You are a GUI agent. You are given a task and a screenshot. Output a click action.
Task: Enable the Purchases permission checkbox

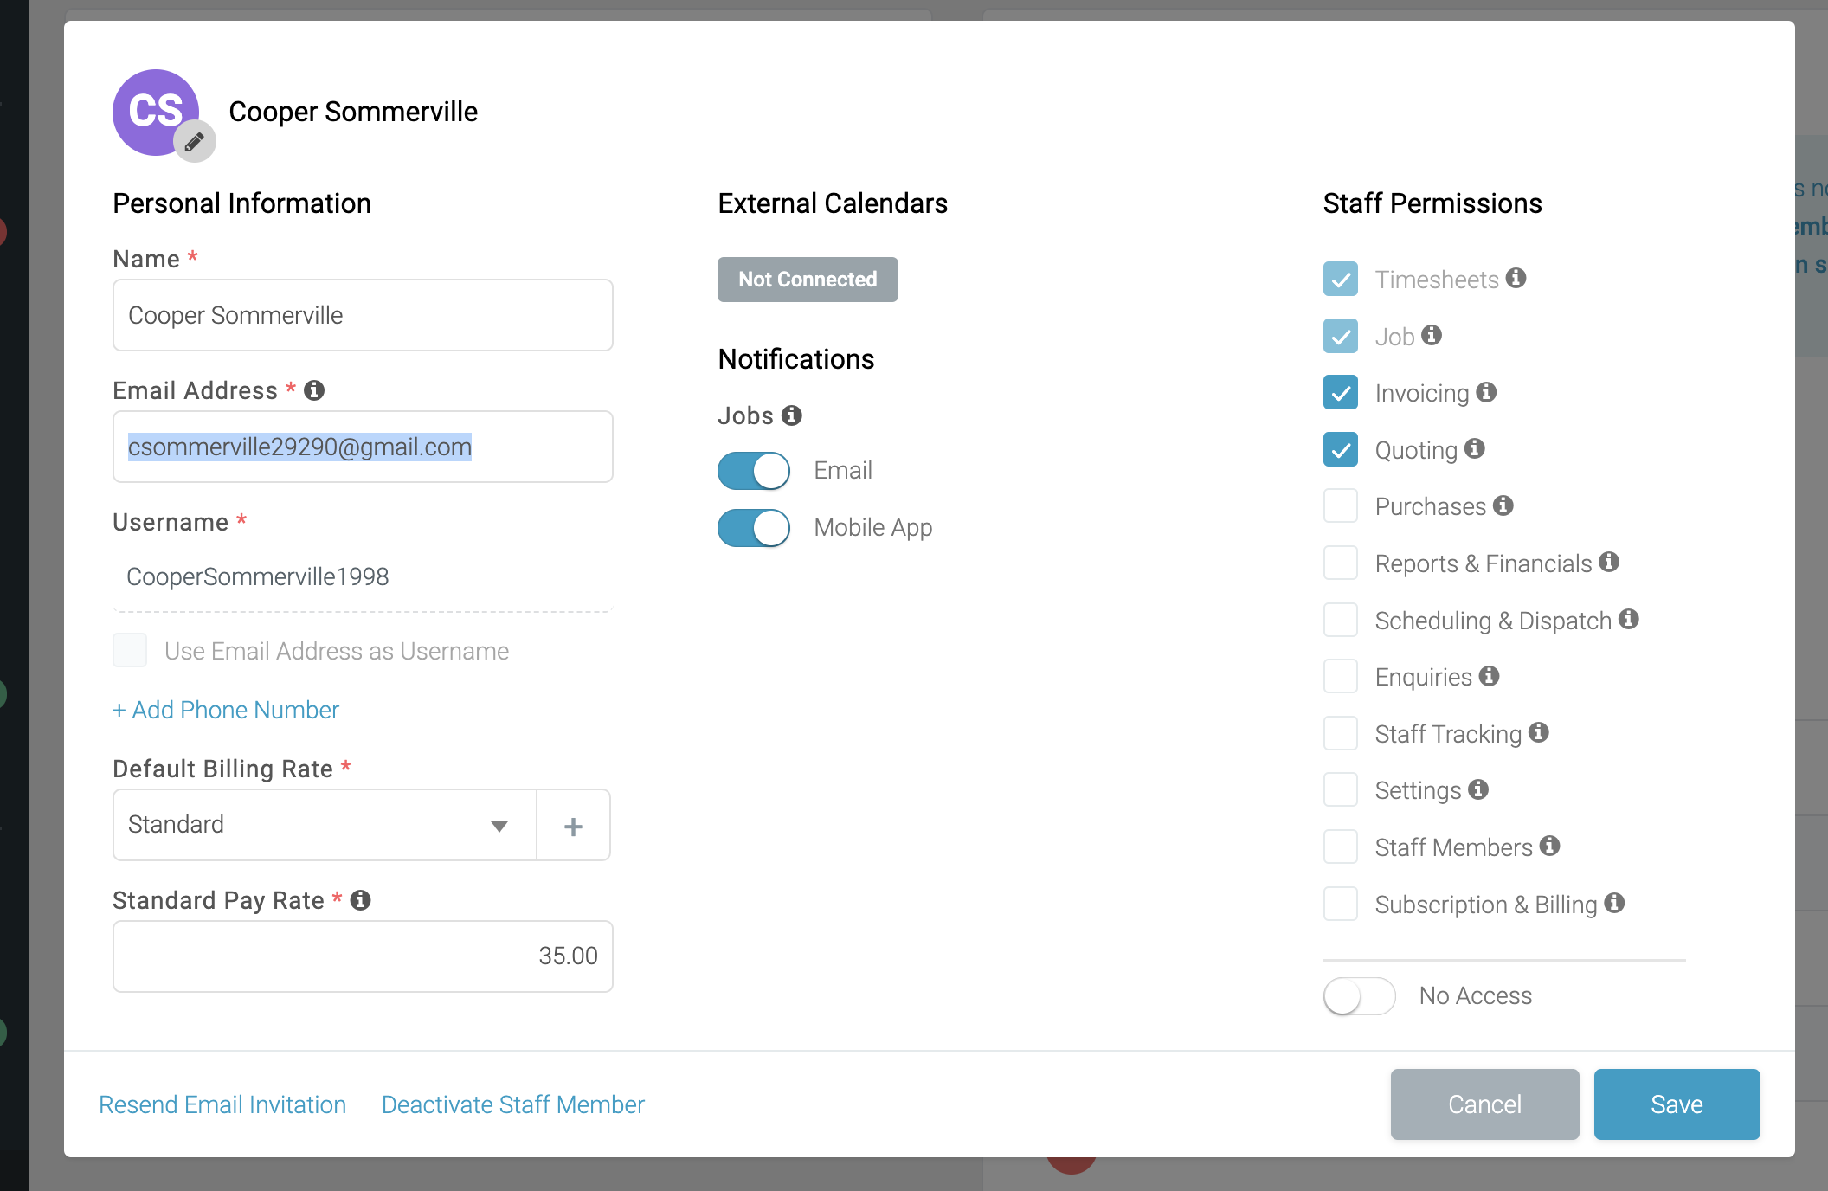pyautogui.click(x=1340, y=506)
